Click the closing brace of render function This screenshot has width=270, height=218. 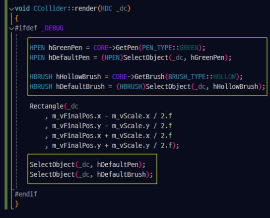(x=17, y=204)
